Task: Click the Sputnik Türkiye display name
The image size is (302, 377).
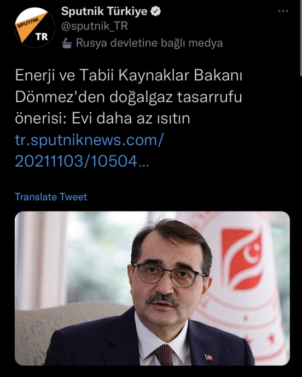Action: (104, 11)
